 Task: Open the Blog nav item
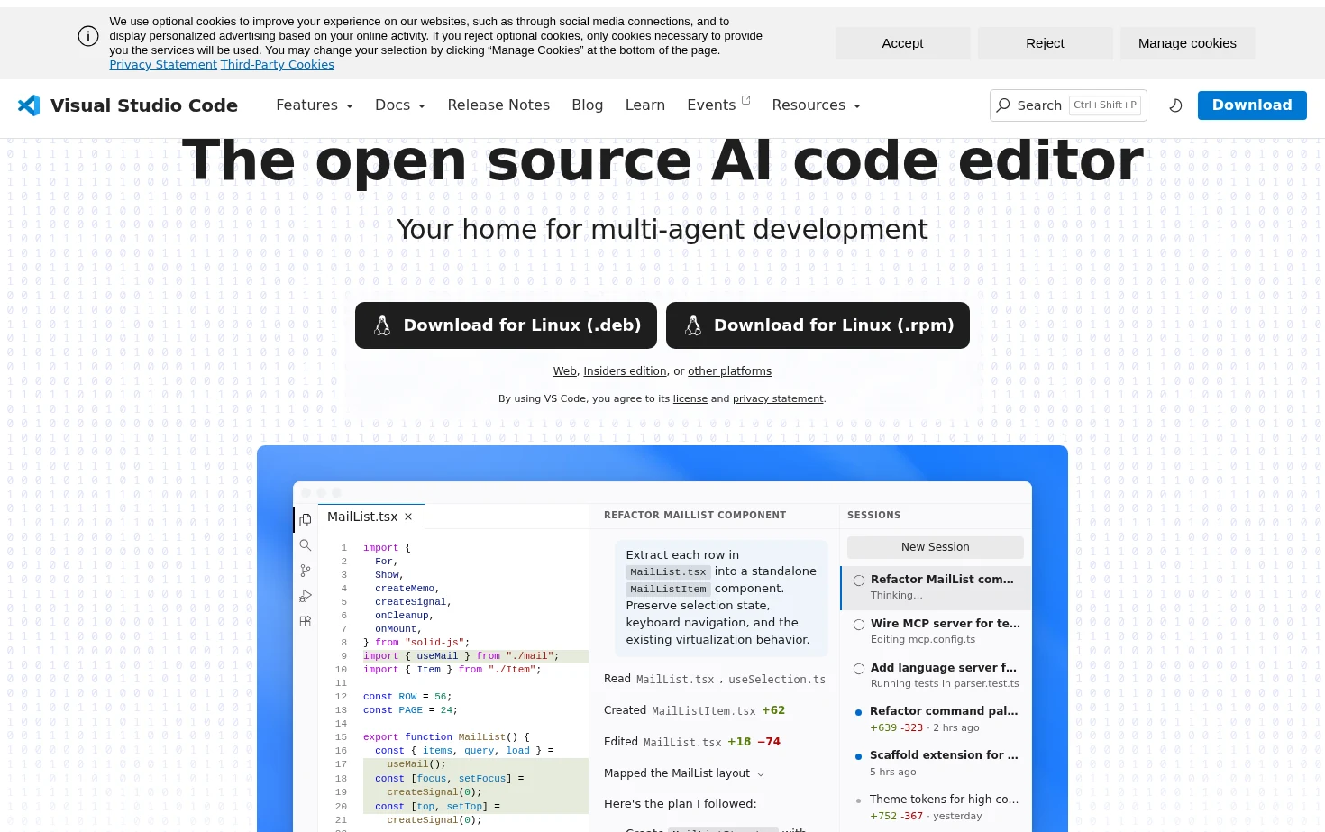click(x=588, y=105)
